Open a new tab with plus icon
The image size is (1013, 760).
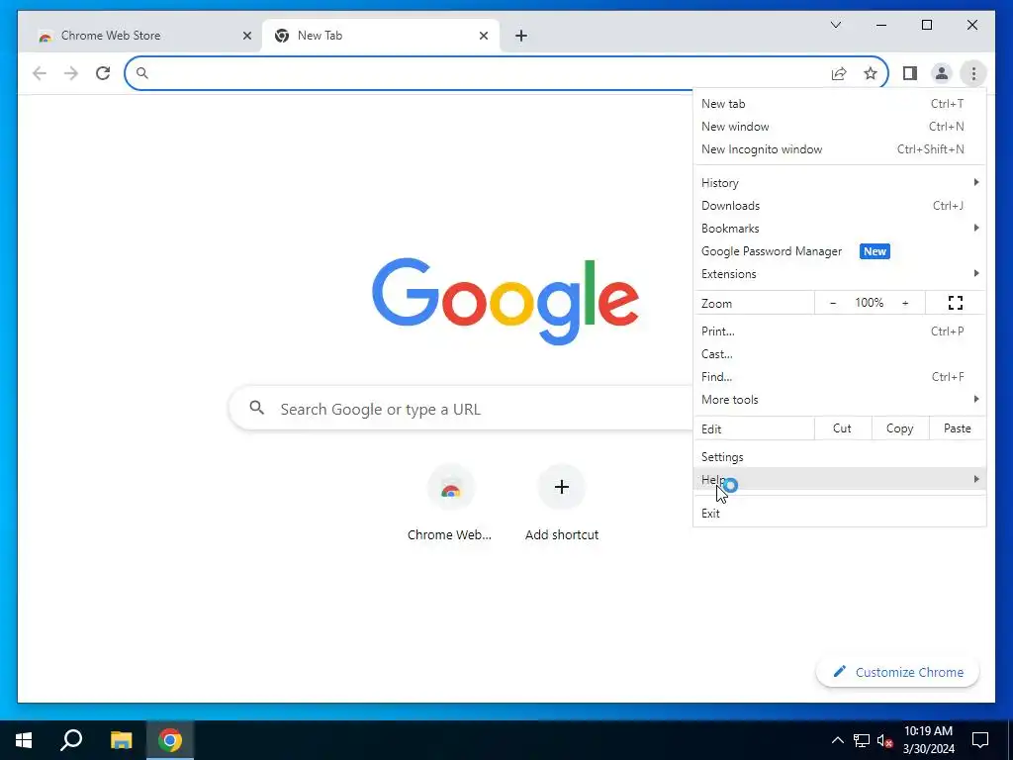point(521,36)
